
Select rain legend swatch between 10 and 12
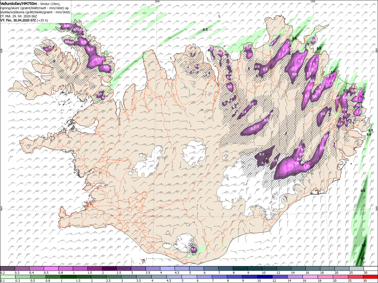[x=264, y=277]
